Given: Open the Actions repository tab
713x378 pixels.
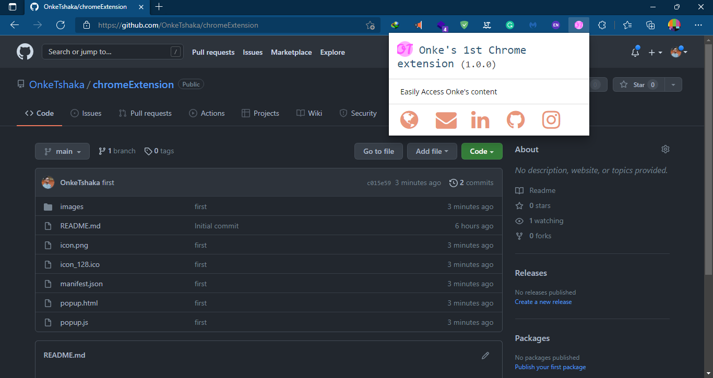Looking at the screenshot, I should (207, 113).
